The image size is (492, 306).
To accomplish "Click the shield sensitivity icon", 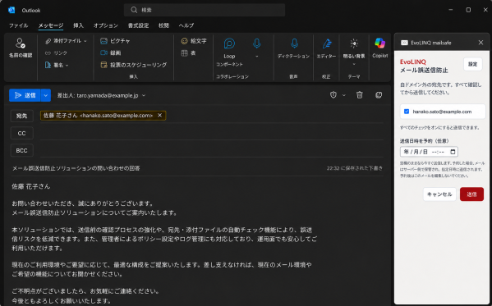I will point(333,95).
